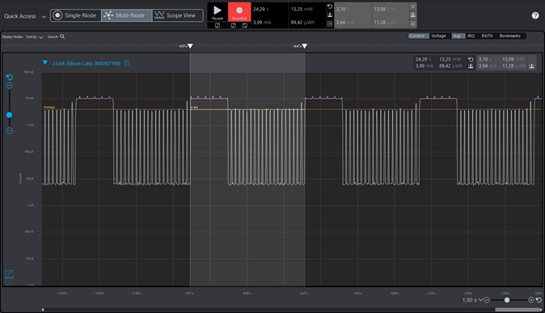Toggle the Current waveform display
Image resolution: width=545 pixels, height=313 pixels.
click(x=419, y=36)
